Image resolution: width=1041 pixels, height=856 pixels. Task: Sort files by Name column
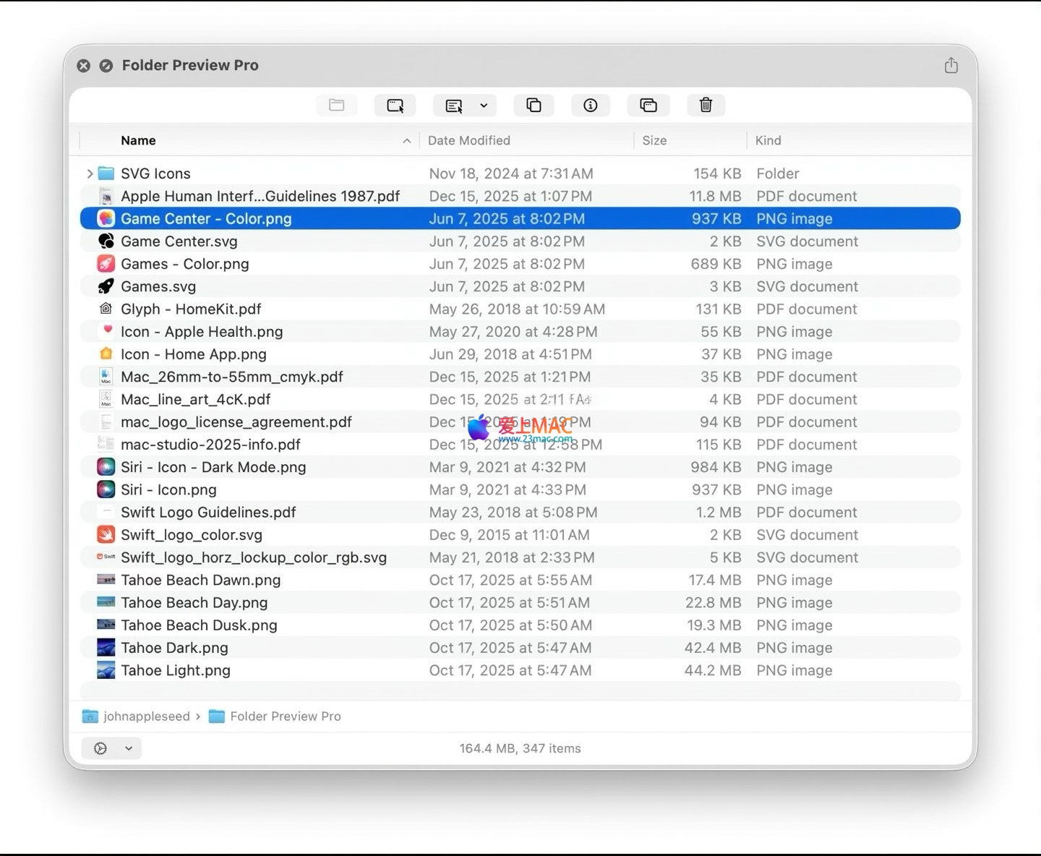138,140
